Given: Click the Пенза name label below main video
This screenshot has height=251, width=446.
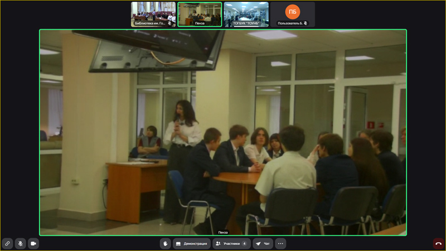Looking at the screenshot, I should pyautogui.click(x=223, y=232).
